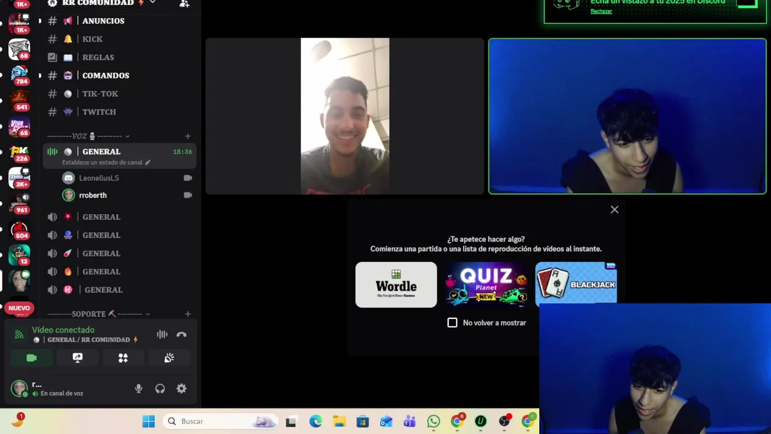This screenshot has width=771, height=434.
Task: Select the active GENERAL voice channel
Action: click(x=119, y=156)
